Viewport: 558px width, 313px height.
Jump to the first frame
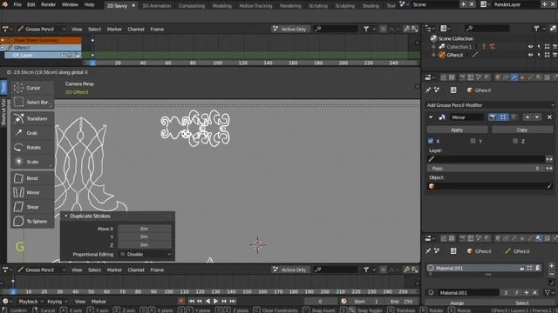192,302
